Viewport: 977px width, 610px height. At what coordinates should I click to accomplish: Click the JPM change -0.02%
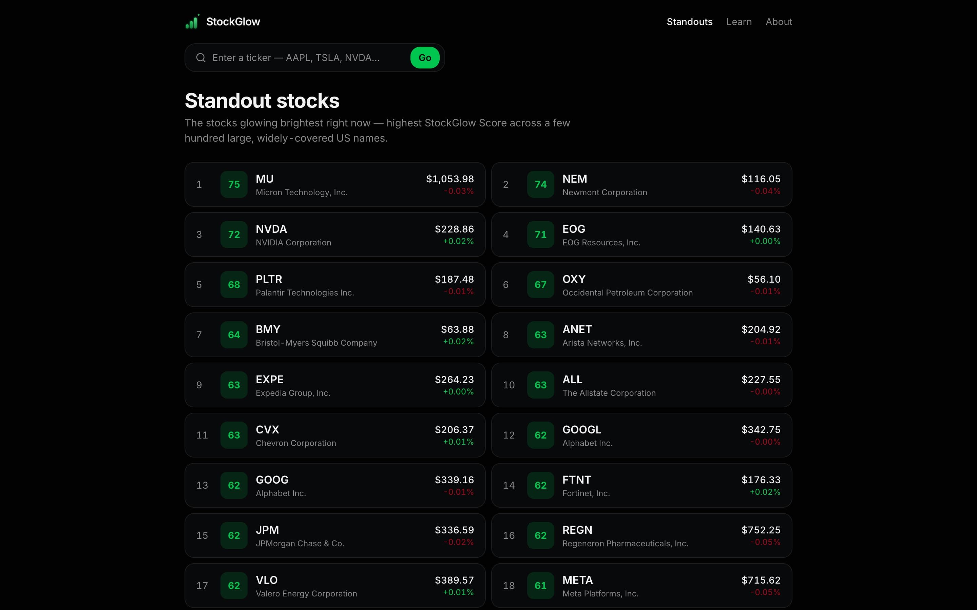click(459, 542)
